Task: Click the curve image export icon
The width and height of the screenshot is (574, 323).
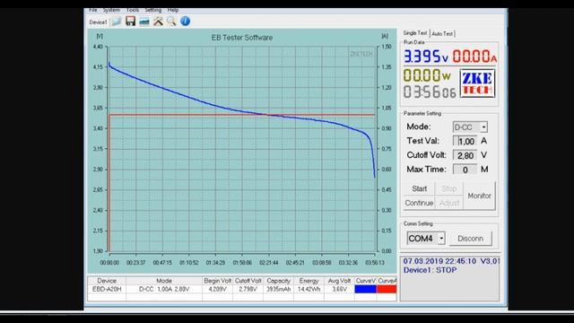Action: 144,22
